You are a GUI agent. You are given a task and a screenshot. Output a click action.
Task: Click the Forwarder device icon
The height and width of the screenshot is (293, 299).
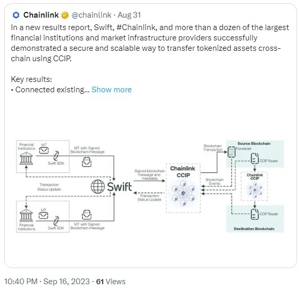[232, 152]
